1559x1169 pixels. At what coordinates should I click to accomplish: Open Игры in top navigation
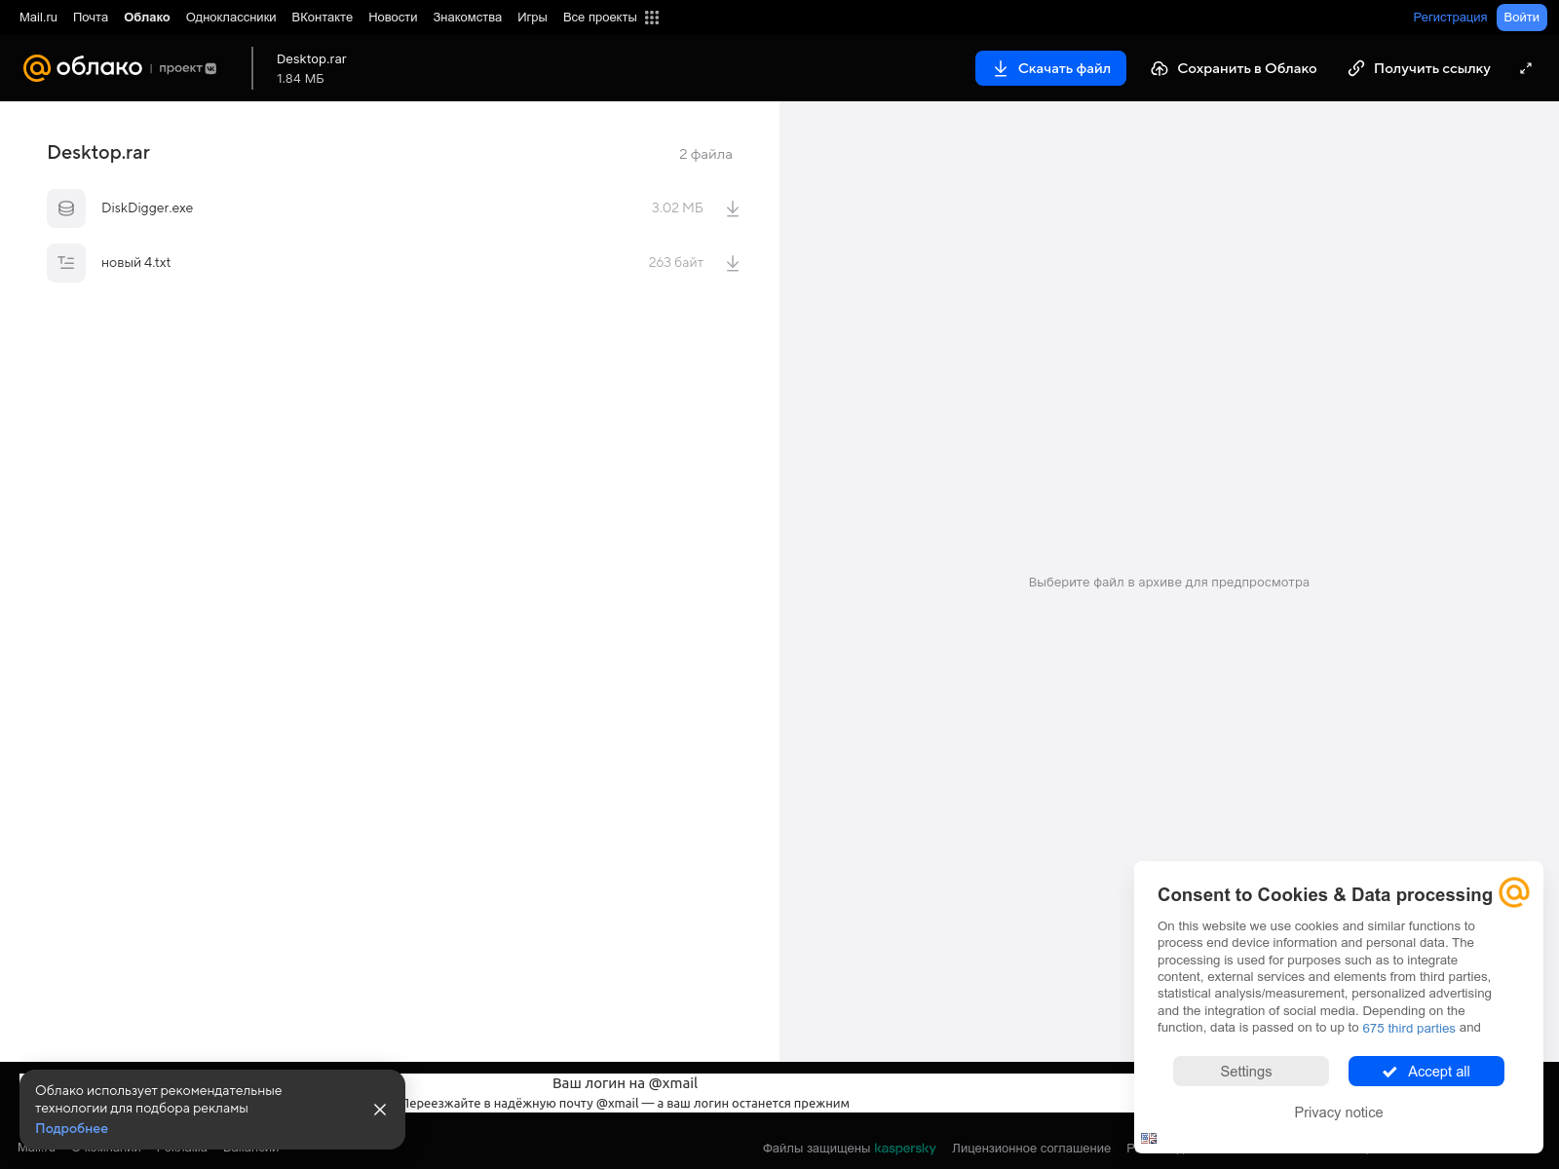click(532, 18)
